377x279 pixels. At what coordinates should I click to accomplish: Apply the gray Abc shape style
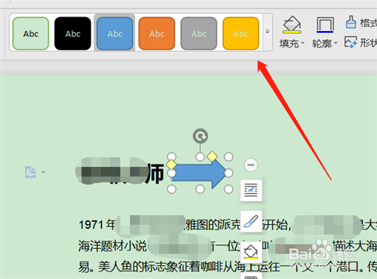[199, 33]
